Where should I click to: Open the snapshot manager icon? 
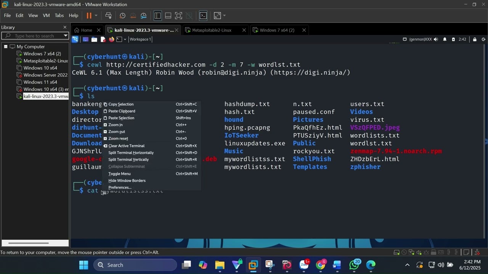[144, 16]
